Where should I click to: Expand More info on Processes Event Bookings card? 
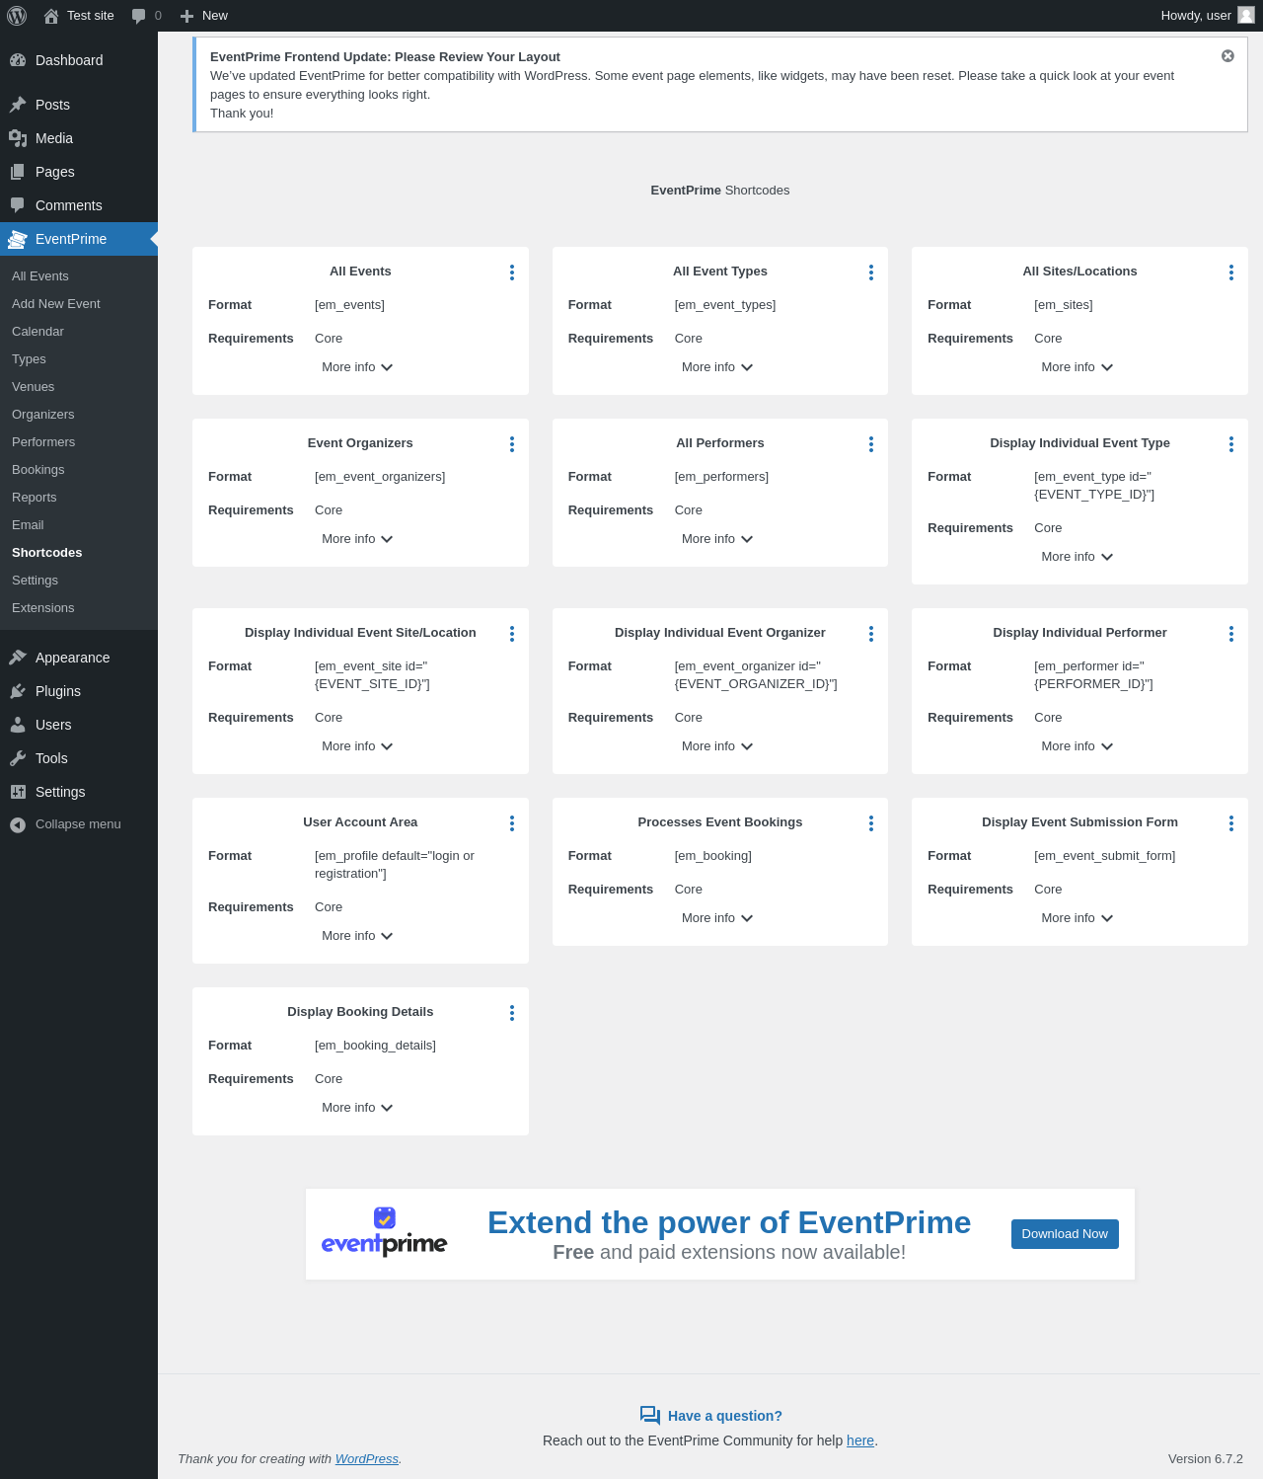click(x=717, y=918)
